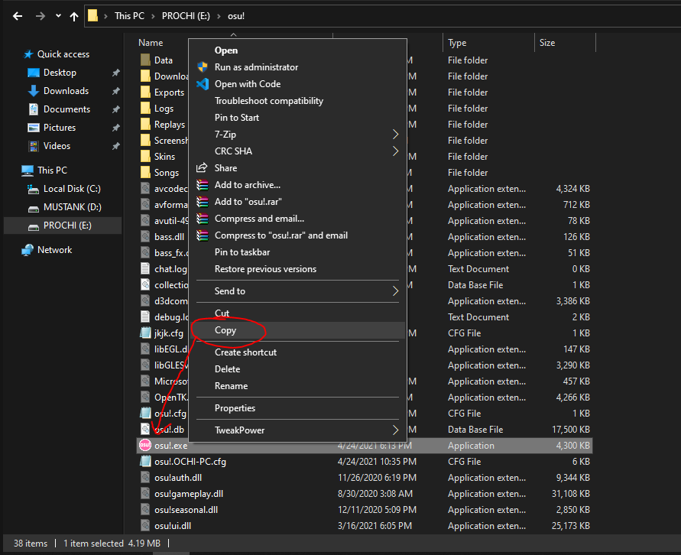Navigate to This PC breadcrumb

[x=129, y=16]
